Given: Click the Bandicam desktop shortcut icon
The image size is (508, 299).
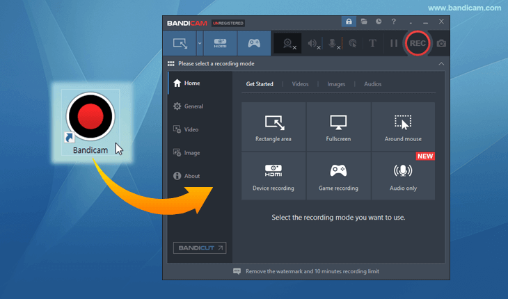Looking at the screenshot, I should click(90, 122).
